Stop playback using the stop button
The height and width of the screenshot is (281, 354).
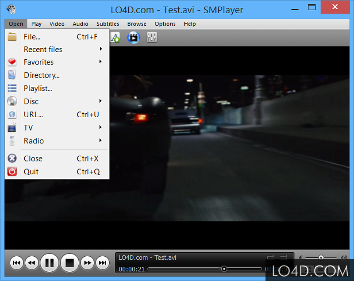pyautogui.click(x=69, y=263)
